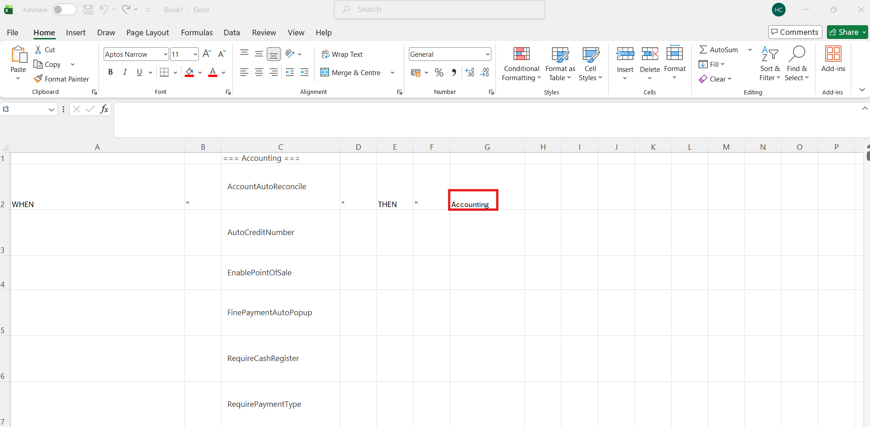This screenshot has width=870, height=427.
Task: Click the Percent Style icon
Action: click(439, 72)
